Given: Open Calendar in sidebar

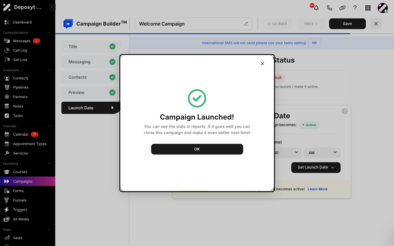Looking at the screenshot, I should [x=28, y=134].
